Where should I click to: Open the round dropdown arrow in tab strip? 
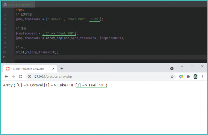click(x=172, y=68)
